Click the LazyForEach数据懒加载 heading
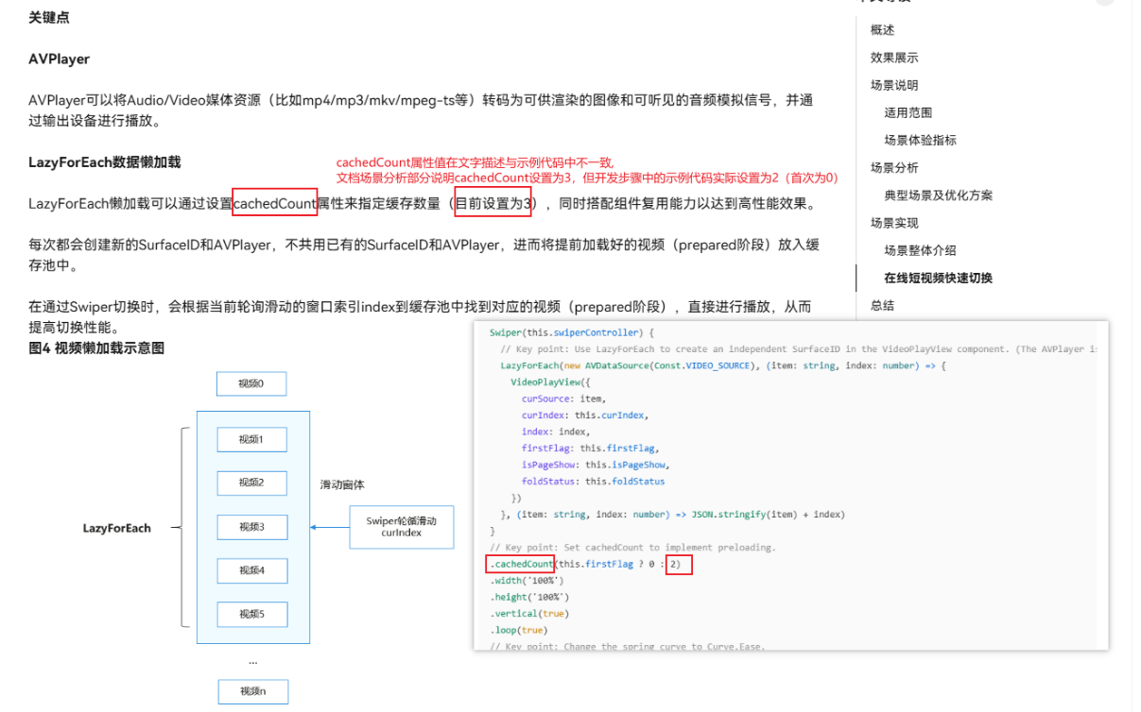 click(x=104, y=161)
